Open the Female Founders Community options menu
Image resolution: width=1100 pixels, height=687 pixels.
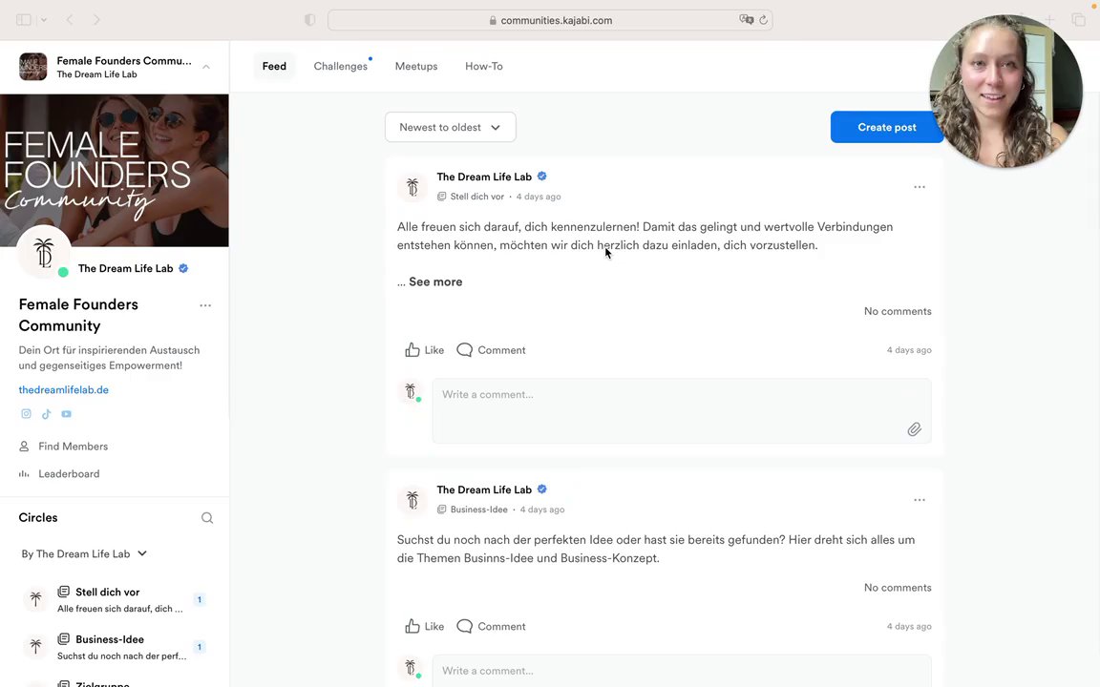[205, 305]
